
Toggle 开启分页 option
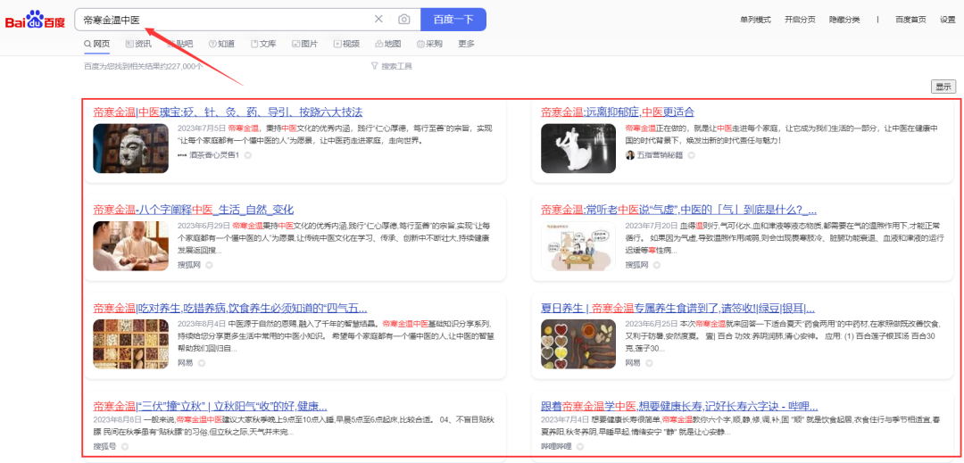(800, 20)
